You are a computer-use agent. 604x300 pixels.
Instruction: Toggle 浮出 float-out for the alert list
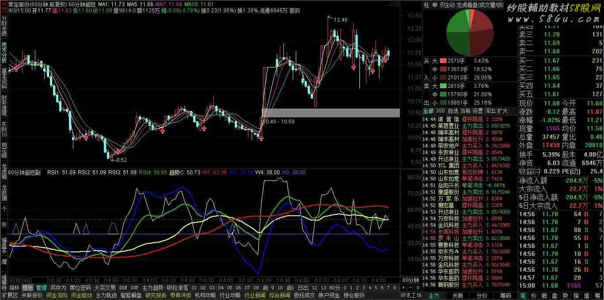[x=490, y=111]
